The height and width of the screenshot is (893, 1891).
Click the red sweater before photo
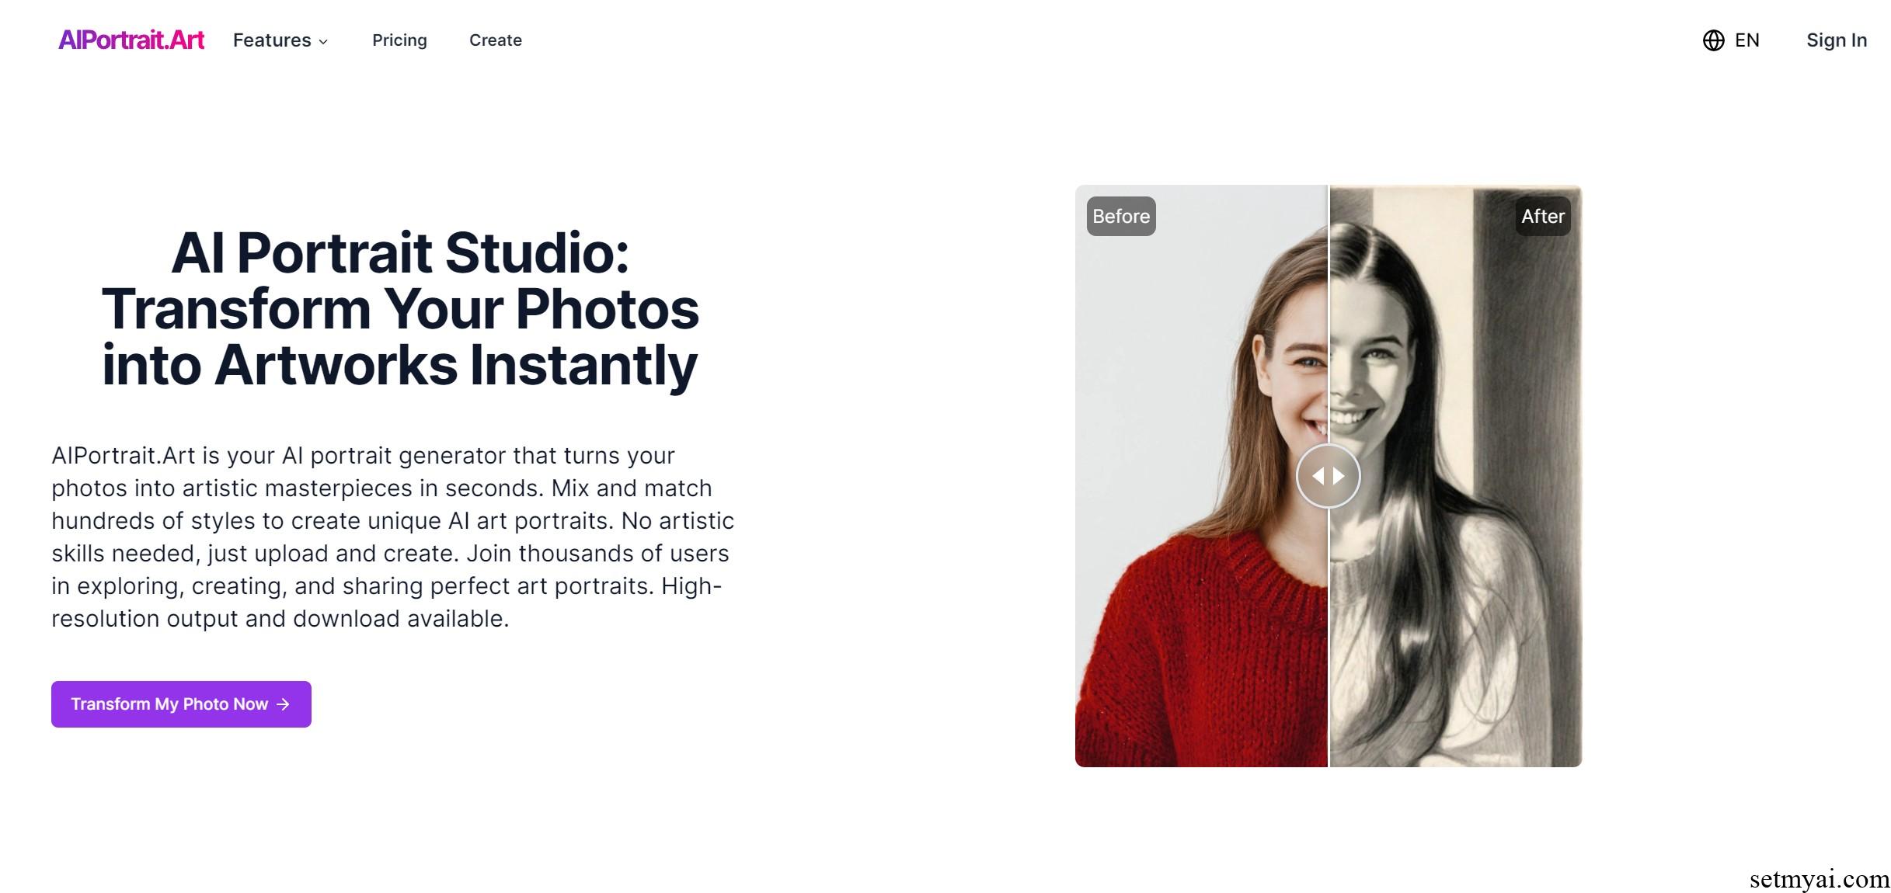pyautogui.click(x=1201, y=476)
